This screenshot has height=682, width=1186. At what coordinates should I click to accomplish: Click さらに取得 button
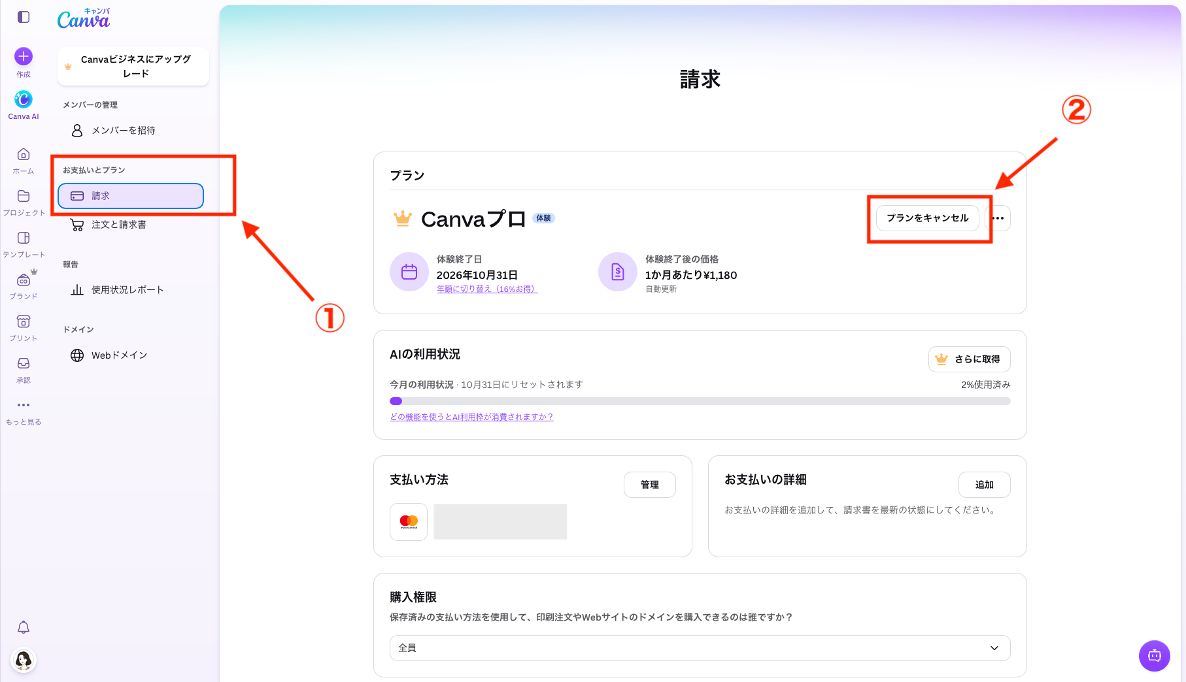970,359
